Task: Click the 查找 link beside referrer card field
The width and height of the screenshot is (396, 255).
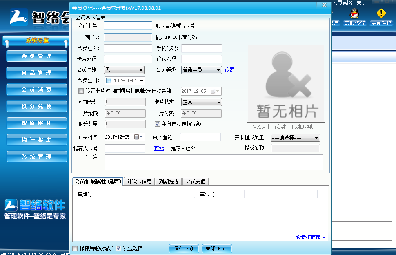Action: 159,148
